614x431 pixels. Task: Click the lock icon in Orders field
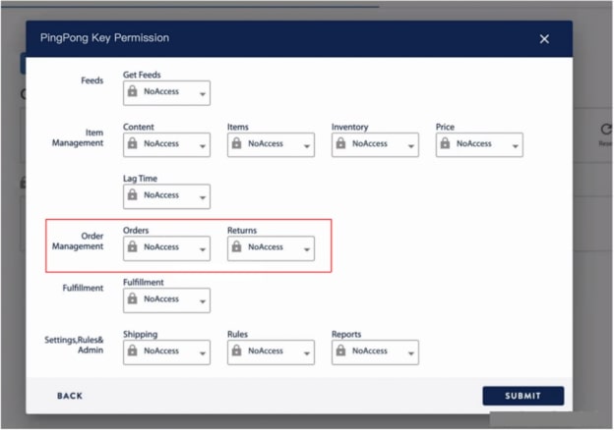pos(133,246)
